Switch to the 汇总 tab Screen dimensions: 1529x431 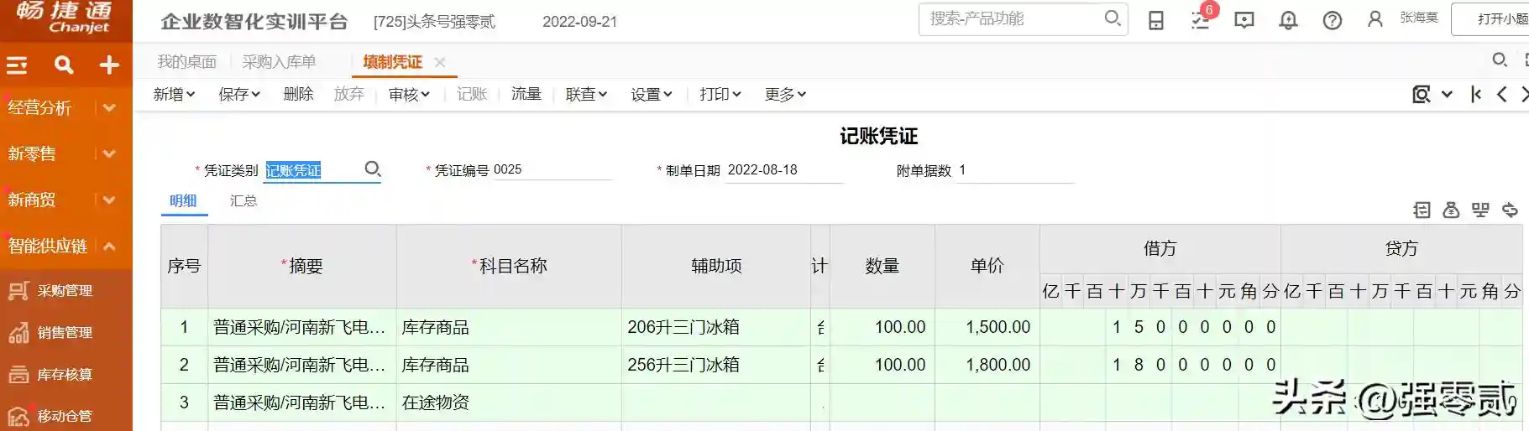point(243,201)
